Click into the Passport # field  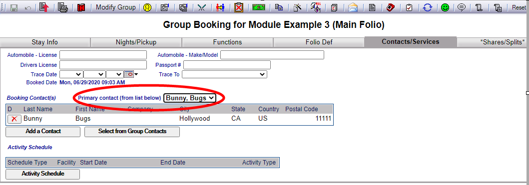click(x=227, y=65)
